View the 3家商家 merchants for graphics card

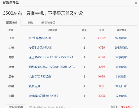point(121,76)
